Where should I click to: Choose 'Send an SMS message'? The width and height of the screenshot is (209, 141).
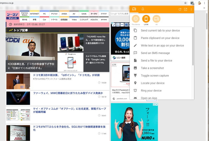point(155,53)
